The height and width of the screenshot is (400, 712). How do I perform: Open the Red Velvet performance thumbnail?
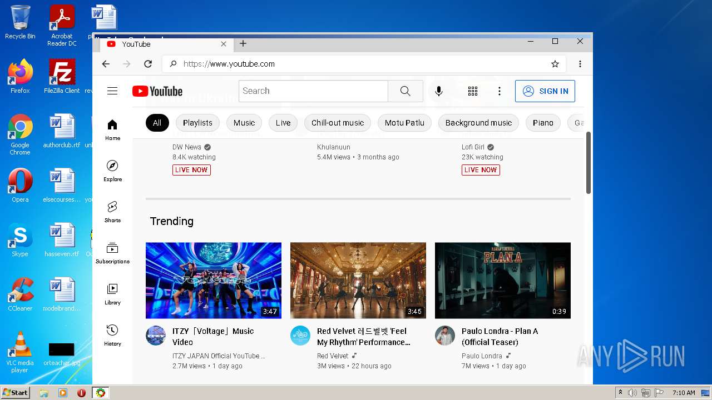(358, 281)
